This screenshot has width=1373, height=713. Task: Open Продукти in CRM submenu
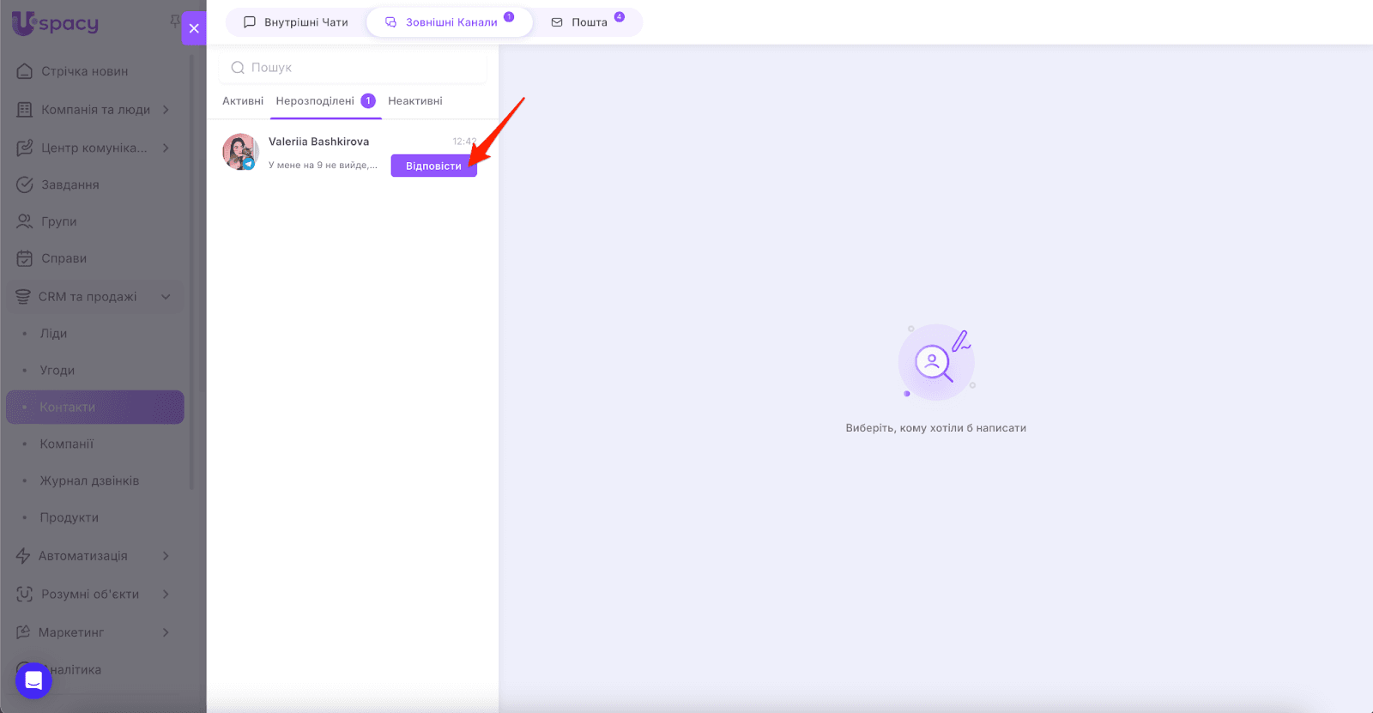click(70, 518)
